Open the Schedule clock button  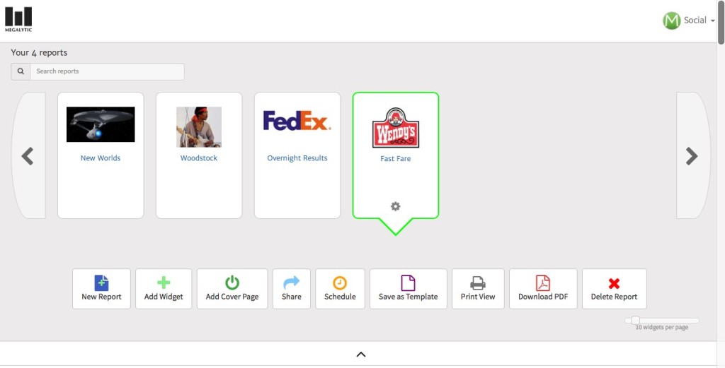coord(340,283)
